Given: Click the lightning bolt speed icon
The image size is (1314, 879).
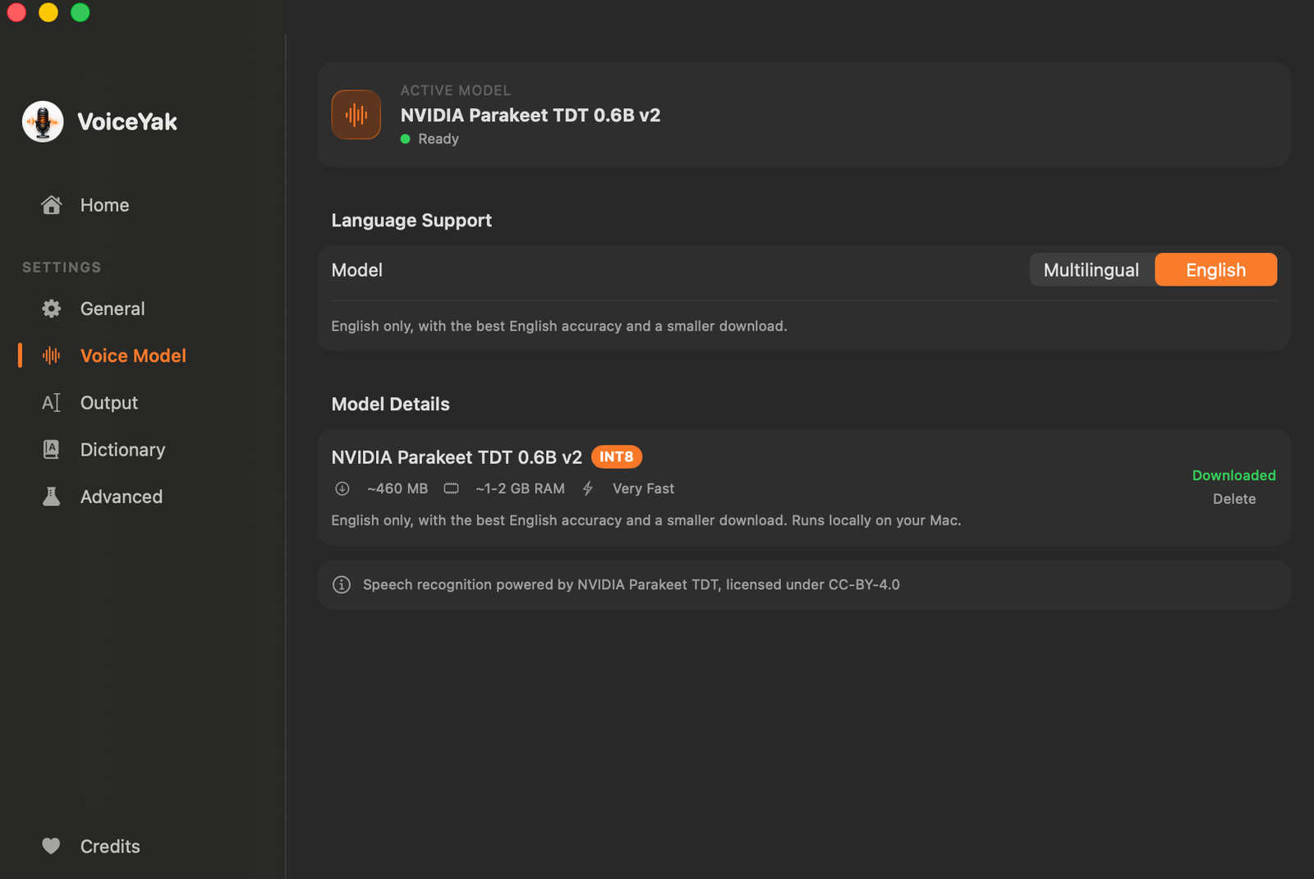Looking at the screenshot, I should pyautogui.click(x=588, y=489).
